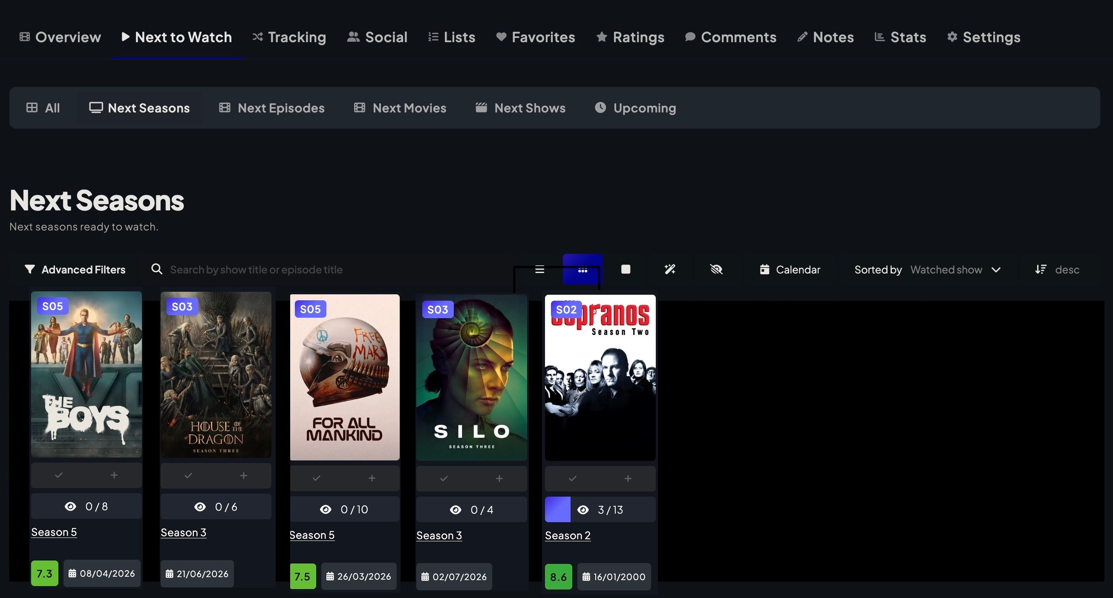Mark House of the Dragon watched checkmark

(x=188, y=476)
